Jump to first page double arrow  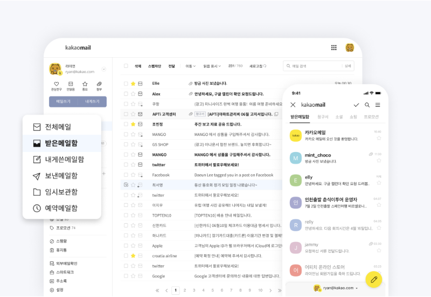157,291
